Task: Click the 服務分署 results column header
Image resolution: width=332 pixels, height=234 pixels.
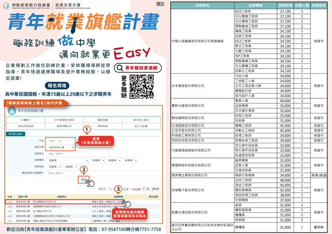Action: [23, 197]
